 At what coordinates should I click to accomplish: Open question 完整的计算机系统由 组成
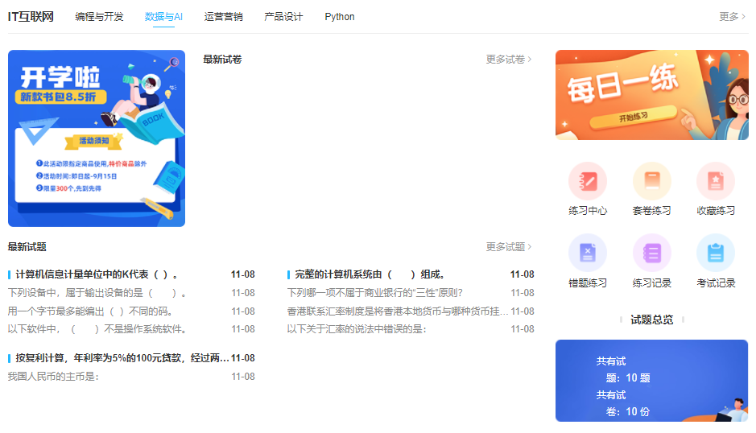point(370,274)
